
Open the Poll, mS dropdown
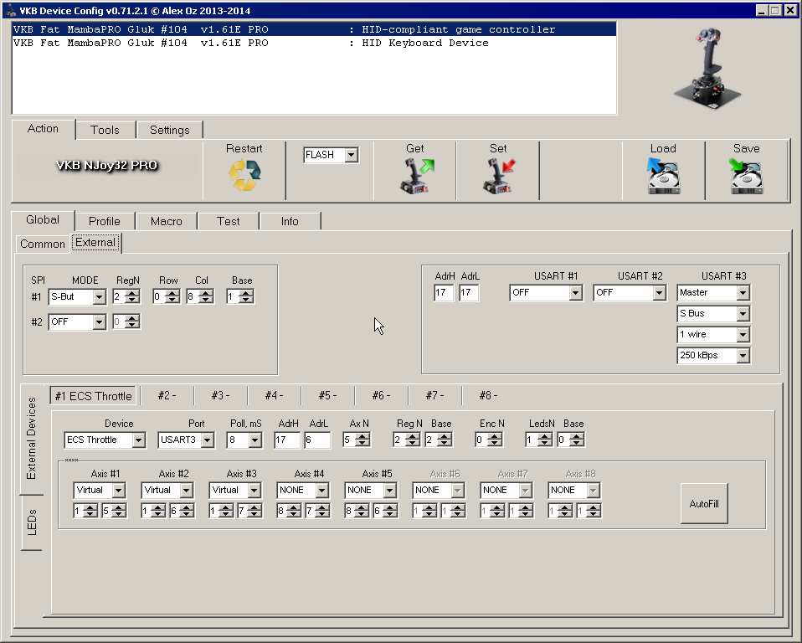pos(255,440)
